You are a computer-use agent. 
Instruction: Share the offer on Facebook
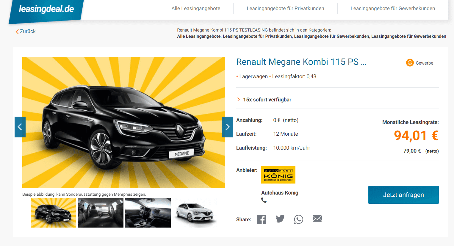[261, 219]
